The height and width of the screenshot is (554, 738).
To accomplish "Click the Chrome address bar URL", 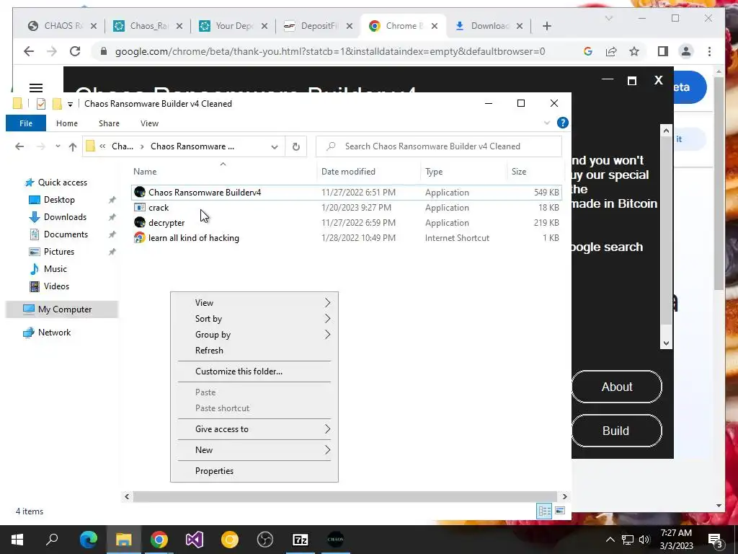I will 330,51.
